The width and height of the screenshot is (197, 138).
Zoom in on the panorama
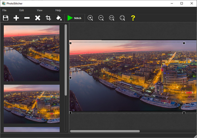point(90,18)
